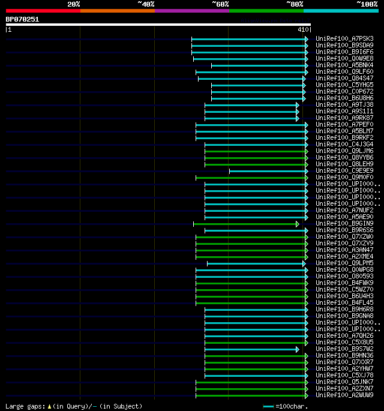Viewport: 384px width, 411px height.
Task: Pick the UniRef100_B6U8H6 subject name
Action: coord(344,98)
